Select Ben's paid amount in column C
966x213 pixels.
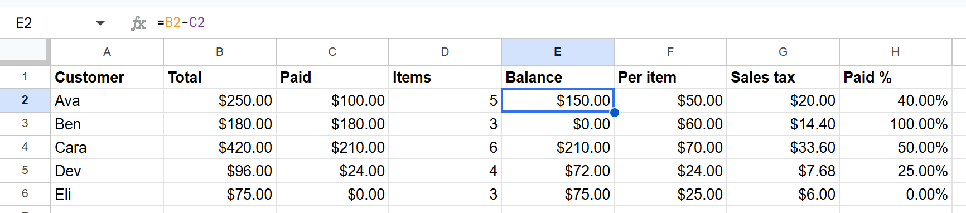(x=332, y=124)
